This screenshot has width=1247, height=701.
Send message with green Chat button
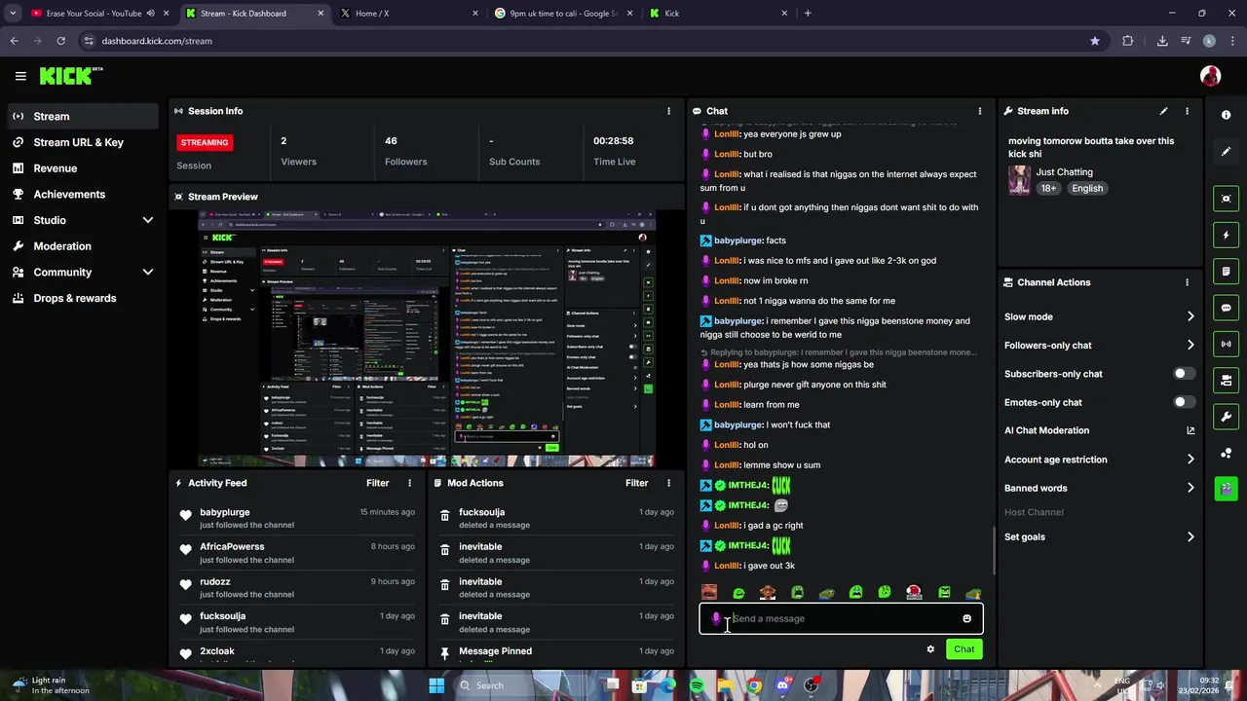(x=964, y=649)
